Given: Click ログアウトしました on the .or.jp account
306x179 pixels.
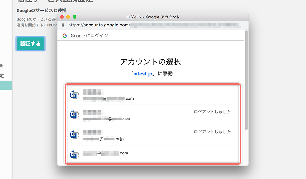Looking at the screenshot, I should click(212, 132).
